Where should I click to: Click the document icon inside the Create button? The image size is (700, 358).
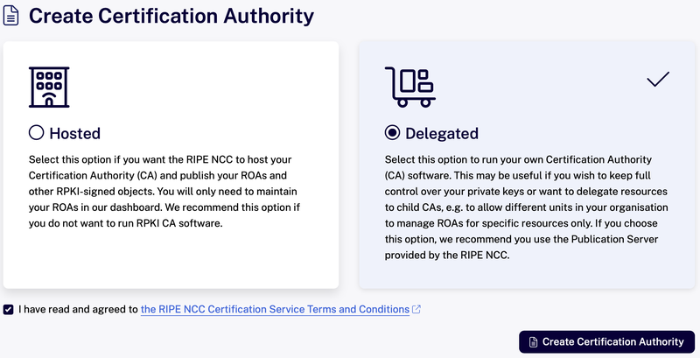[x=533, y=341]
